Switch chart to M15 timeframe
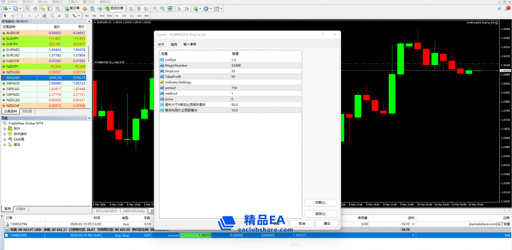This screenshot has width=512, height=250. 102,16
